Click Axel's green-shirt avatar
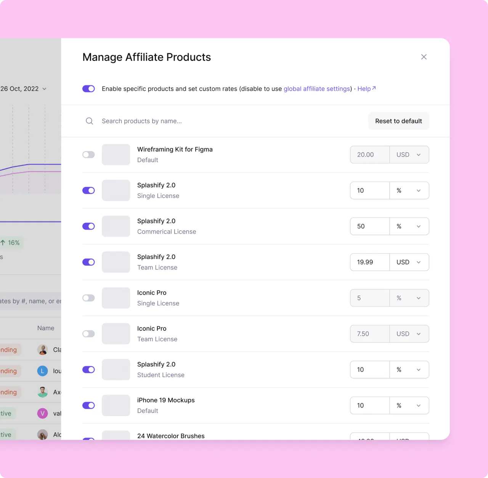Screen dimensions: 488x478 pos(42,392)
